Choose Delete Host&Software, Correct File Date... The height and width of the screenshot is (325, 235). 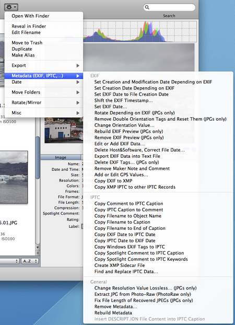[158, 150]
